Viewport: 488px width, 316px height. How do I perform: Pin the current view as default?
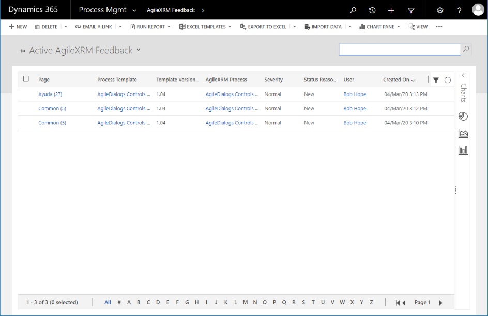(22, 51)
